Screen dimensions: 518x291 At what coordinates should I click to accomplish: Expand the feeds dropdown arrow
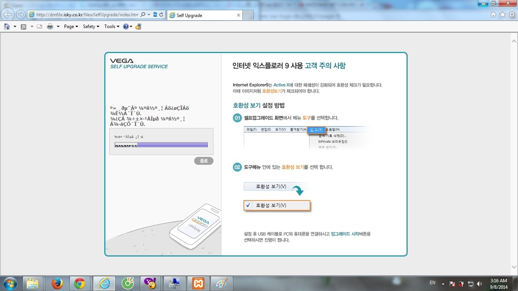coord(32,27)
